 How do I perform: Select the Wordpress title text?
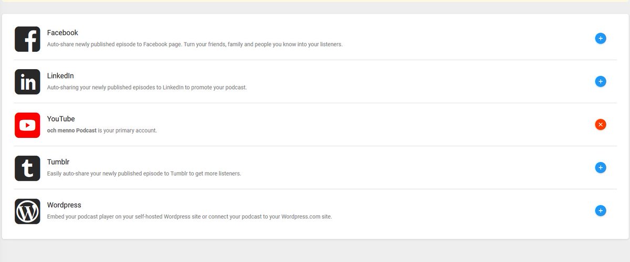click(64, 205)
